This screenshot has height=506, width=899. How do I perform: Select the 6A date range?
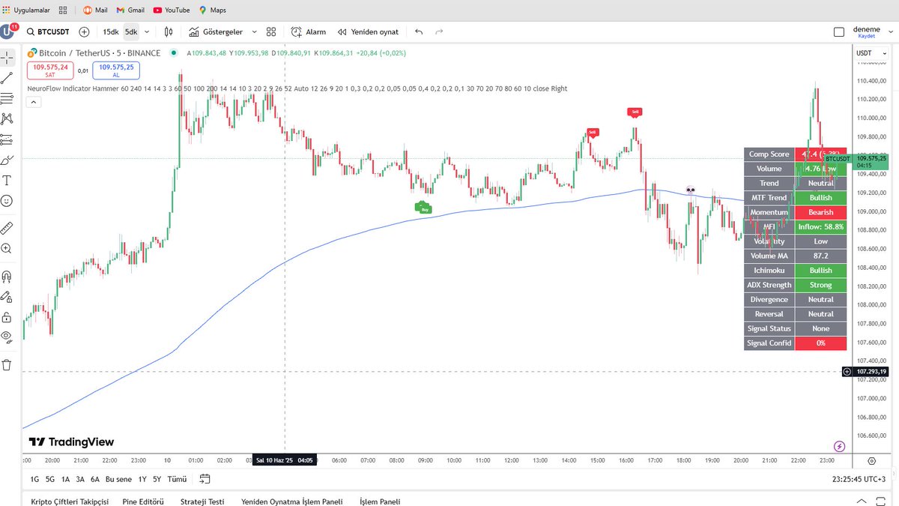[x=95, y=479]
